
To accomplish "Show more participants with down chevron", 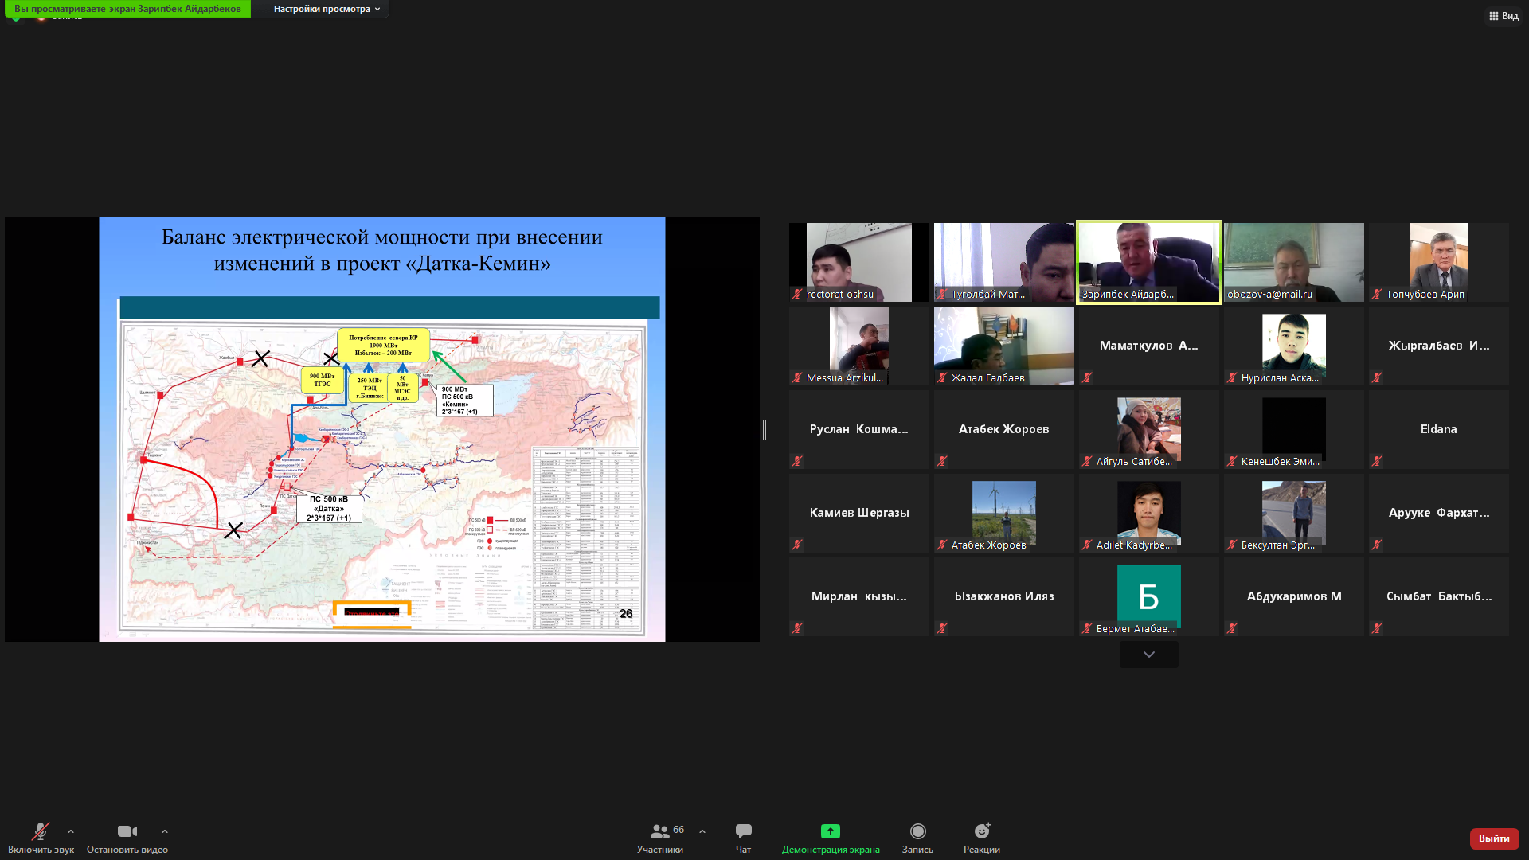I will tap(1148, 655).
